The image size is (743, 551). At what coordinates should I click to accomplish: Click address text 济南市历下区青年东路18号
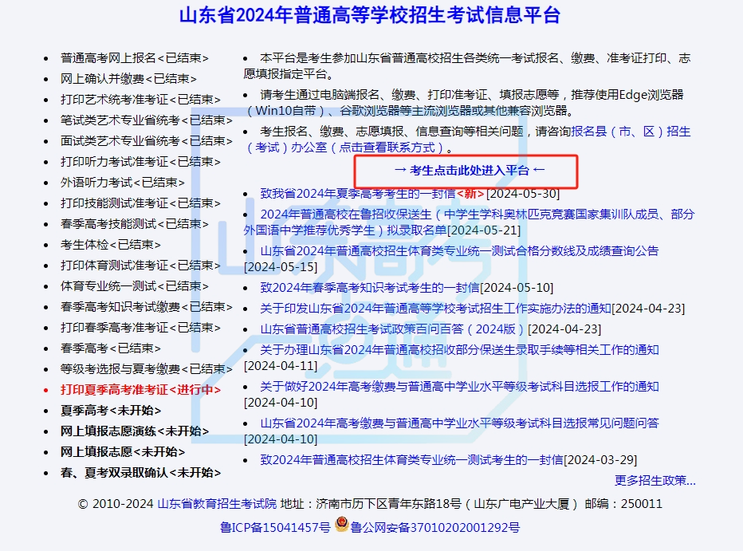pos(388,504)
